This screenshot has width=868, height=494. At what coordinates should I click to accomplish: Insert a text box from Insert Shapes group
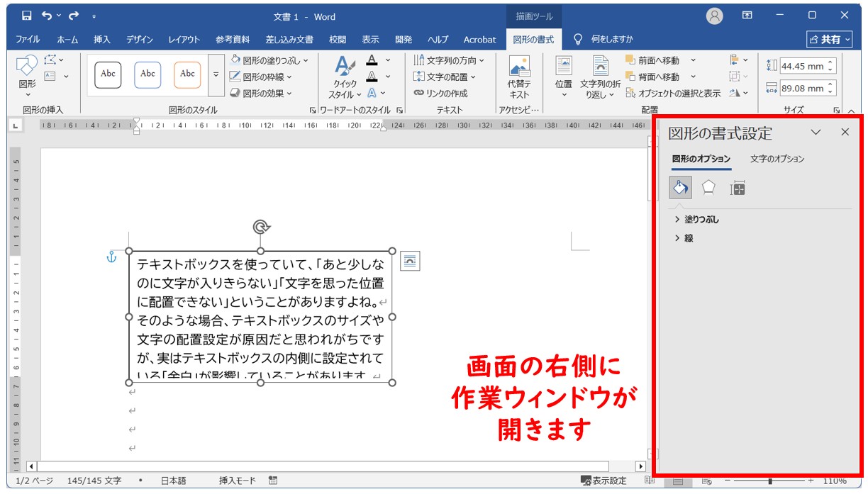click(x=50, y=76)
